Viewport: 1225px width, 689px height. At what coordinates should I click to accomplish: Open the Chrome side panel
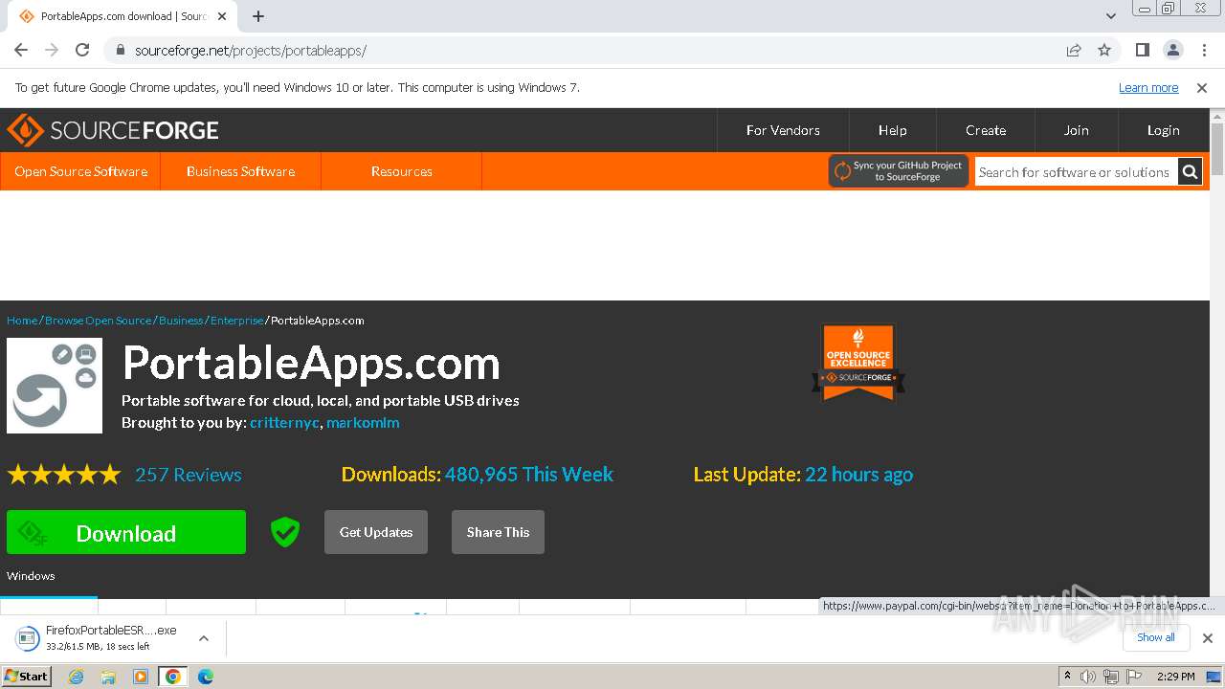[1143, 50]
